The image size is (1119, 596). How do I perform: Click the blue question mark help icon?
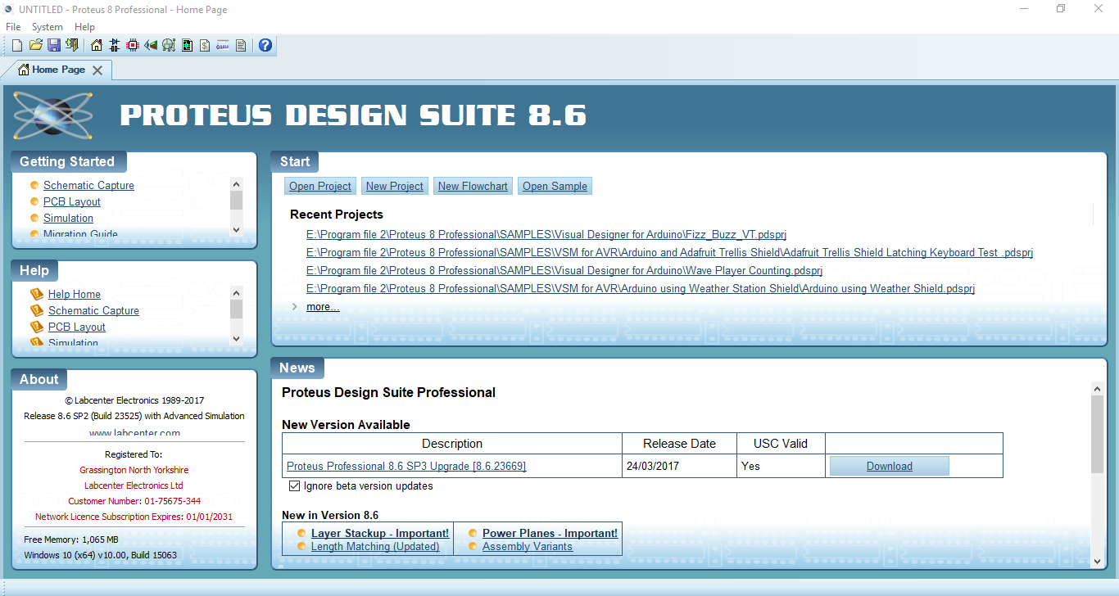tap(265, 45)
